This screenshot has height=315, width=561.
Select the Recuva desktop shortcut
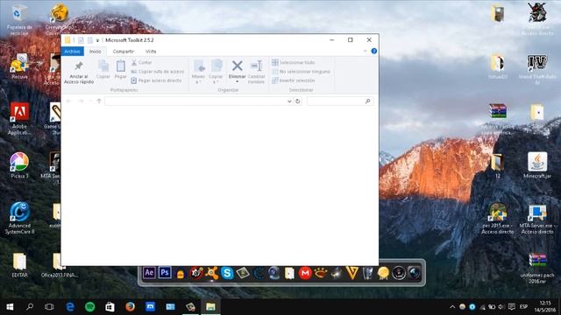coord(19,66)
